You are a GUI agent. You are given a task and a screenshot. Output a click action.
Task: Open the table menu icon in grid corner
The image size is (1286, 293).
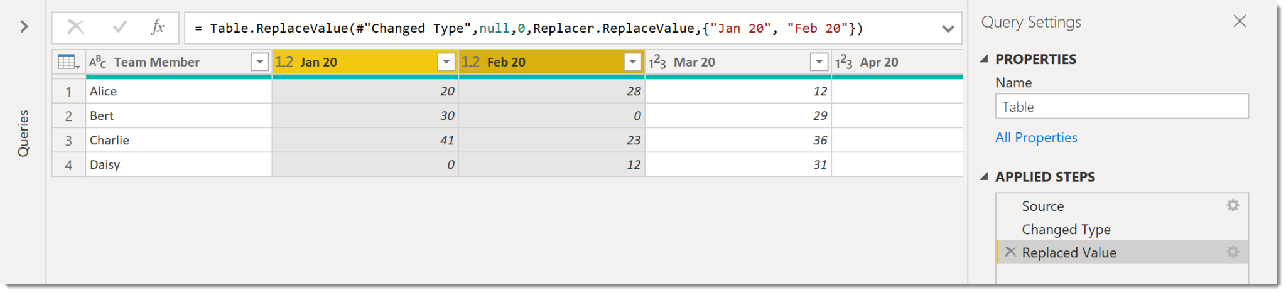68,62
